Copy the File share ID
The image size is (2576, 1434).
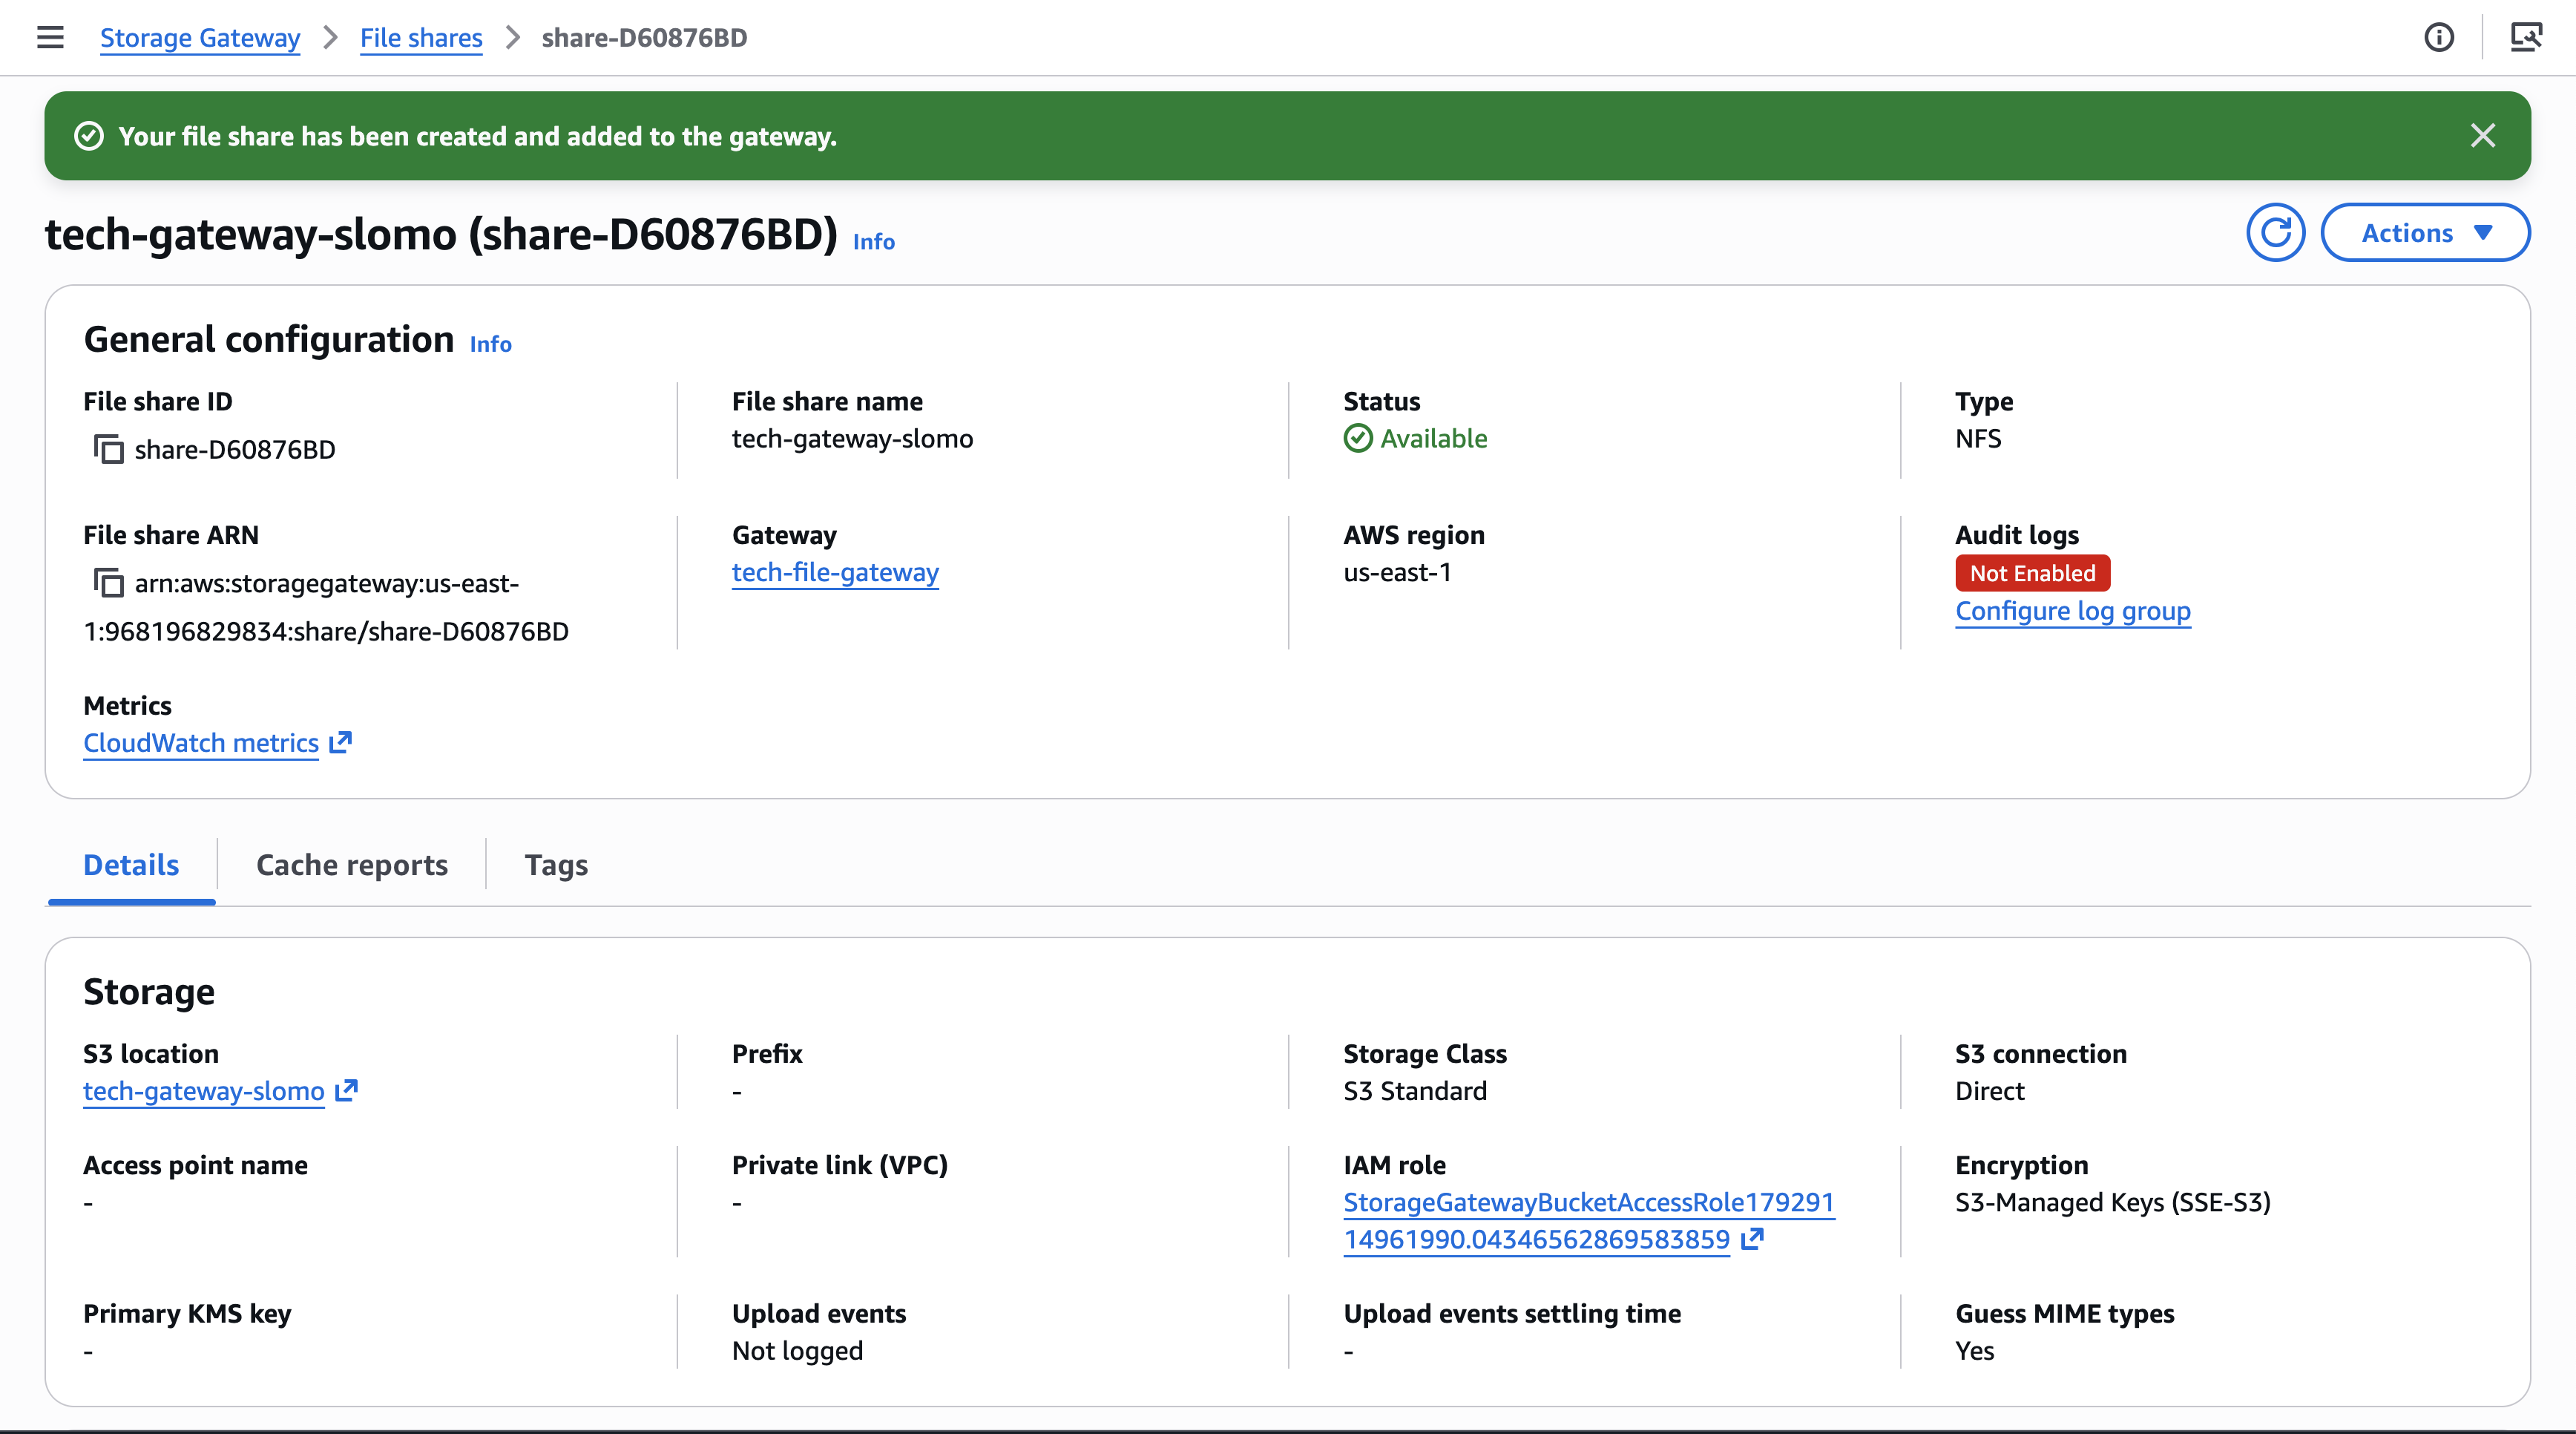pos(108,449)
